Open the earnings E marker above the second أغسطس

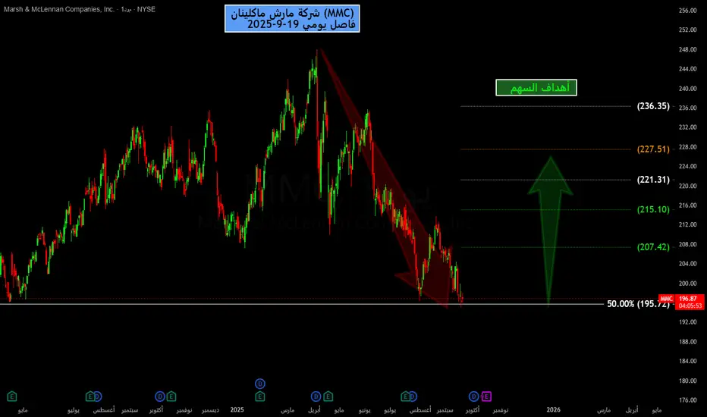406,397
